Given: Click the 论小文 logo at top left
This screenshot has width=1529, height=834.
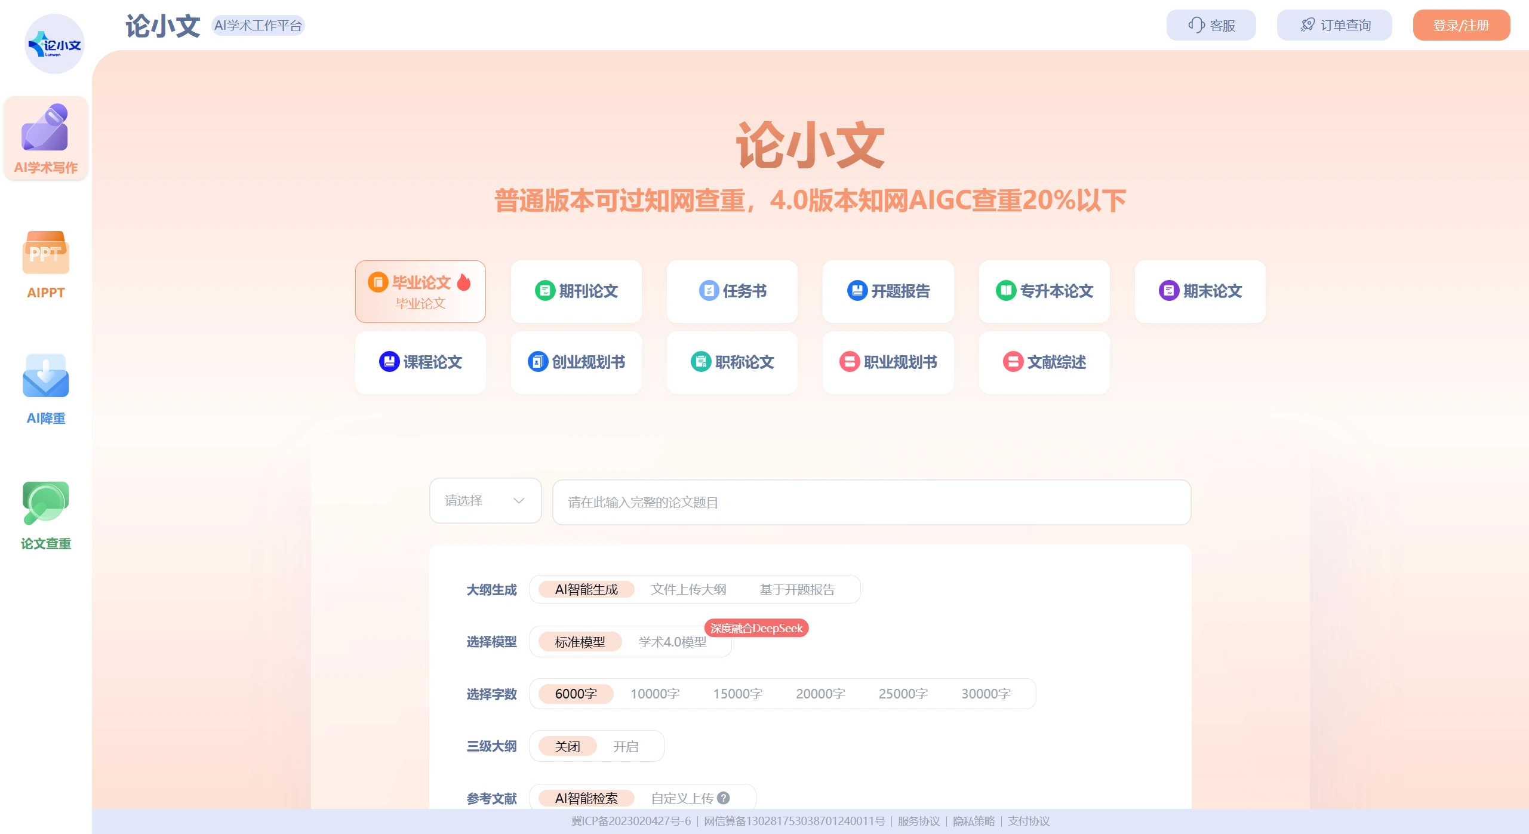Looking at the screenshot, I should tap(54, 43).
